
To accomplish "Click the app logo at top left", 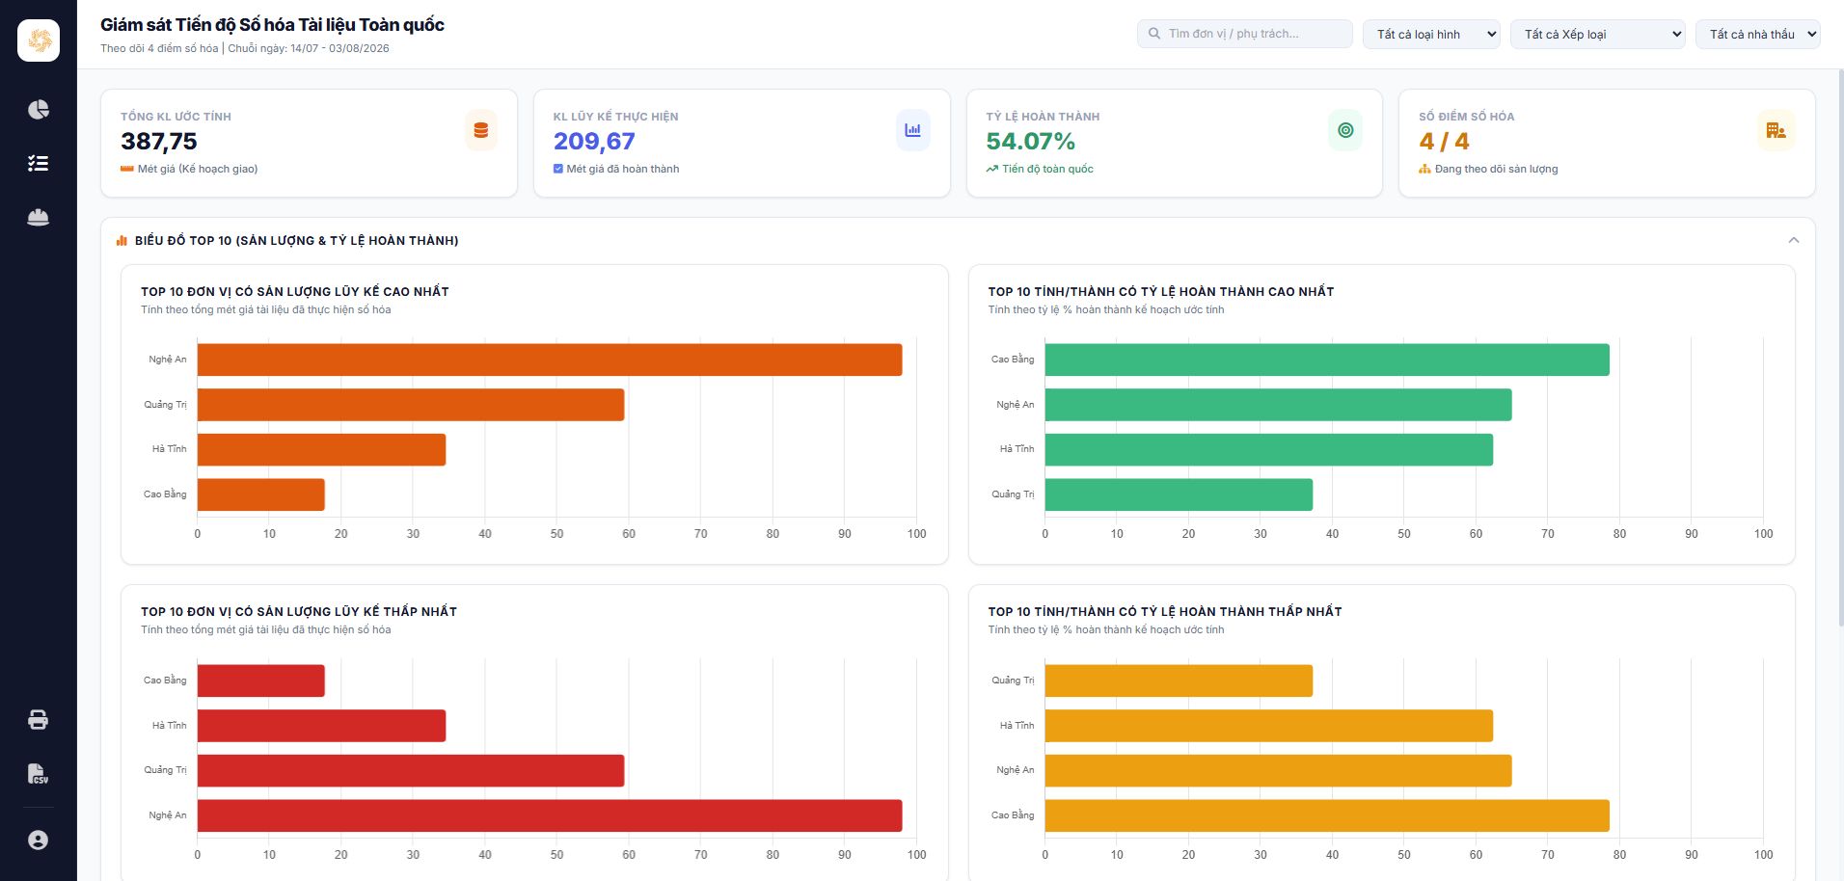I will pos(39,40).
